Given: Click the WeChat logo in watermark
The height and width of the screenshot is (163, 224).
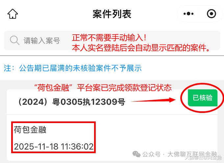Looking at the screenshot, I should (x=137, y=154).
